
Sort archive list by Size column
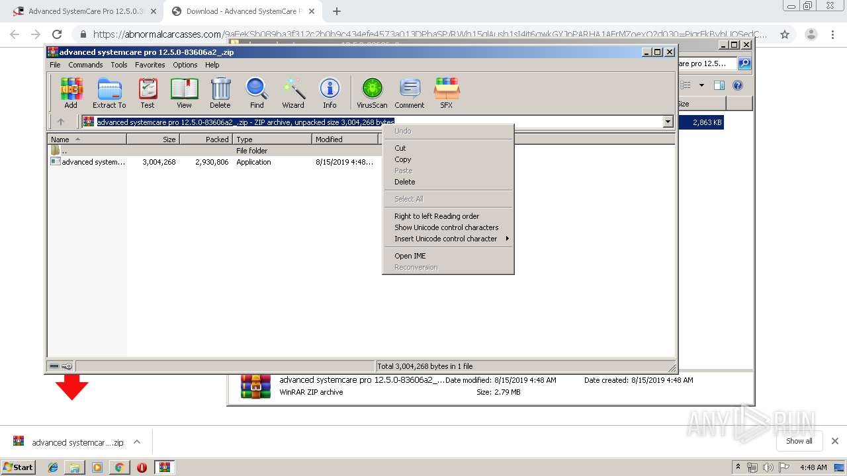154,139
